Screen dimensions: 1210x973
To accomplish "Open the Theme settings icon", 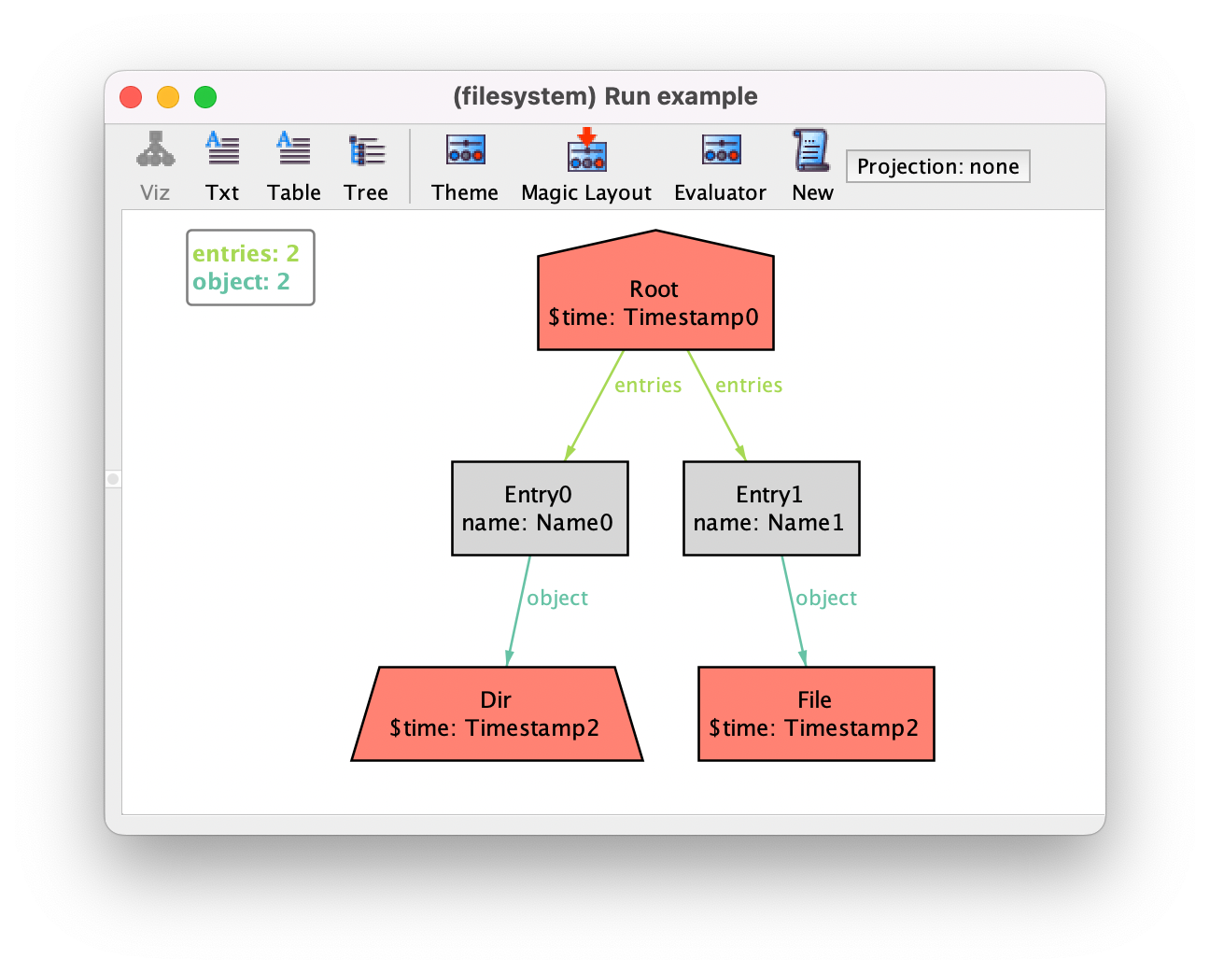I will point(465,149).
